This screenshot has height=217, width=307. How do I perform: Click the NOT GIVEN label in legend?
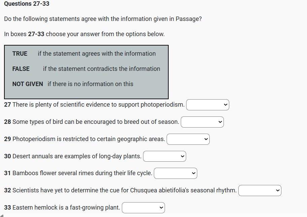28,84
